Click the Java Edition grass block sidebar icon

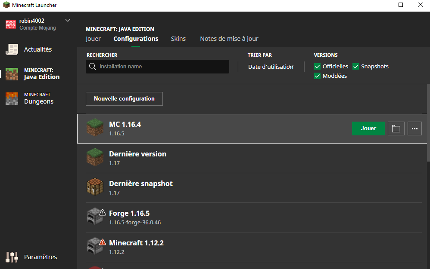point(12,74)
